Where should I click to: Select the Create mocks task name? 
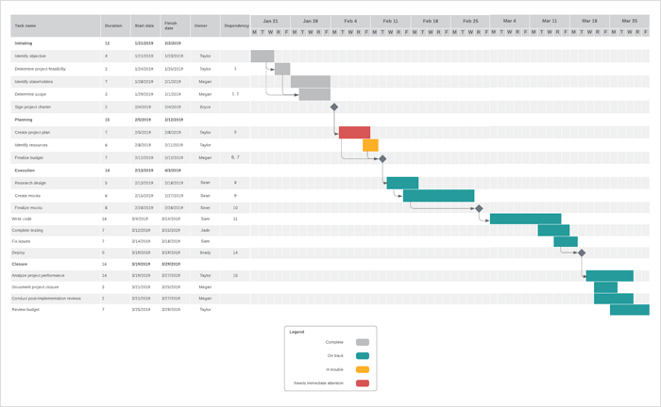click(27, 196)
